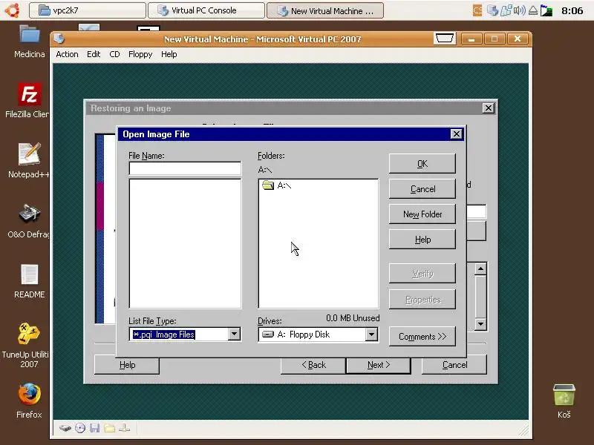This screenshot has width=594, height=445.
Task: Close the Open Image File dialog
Action: (x=457, y=134)
